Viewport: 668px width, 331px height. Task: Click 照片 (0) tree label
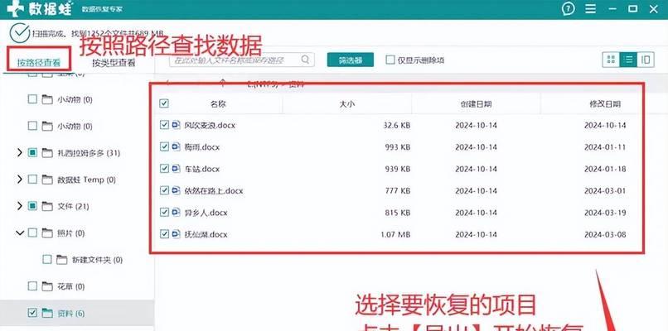click(x=71, y=233)
